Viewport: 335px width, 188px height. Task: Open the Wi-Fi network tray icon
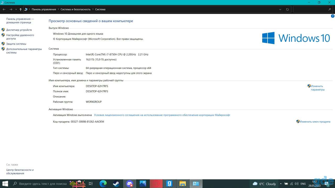[291, 184]
